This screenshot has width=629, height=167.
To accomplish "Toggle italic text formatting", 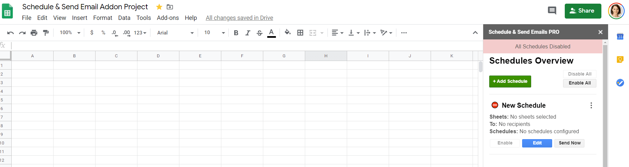I will click(248, 33).
